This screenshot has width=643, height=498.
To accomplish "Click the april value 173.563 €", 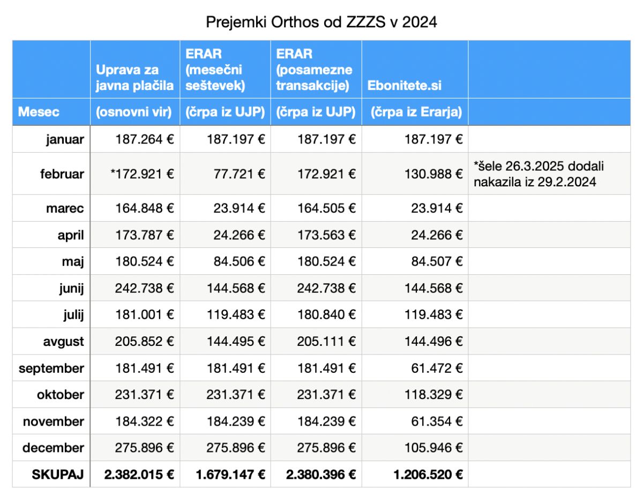I will click(x=316, y=235).
